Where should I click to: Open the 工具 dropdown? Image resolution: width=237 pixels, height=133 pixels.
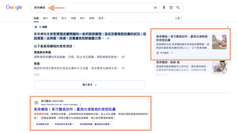click(178, 18)
